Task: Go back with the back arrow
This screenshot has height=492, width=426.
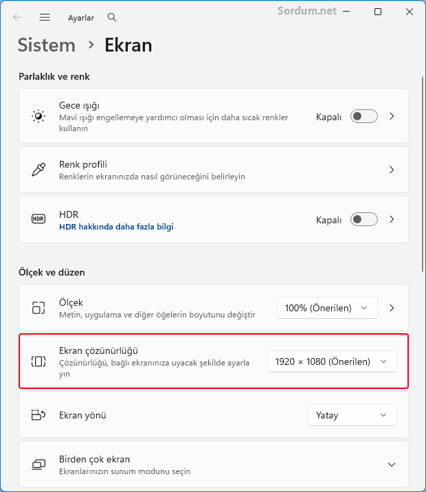Action: (x=17, y=17)
